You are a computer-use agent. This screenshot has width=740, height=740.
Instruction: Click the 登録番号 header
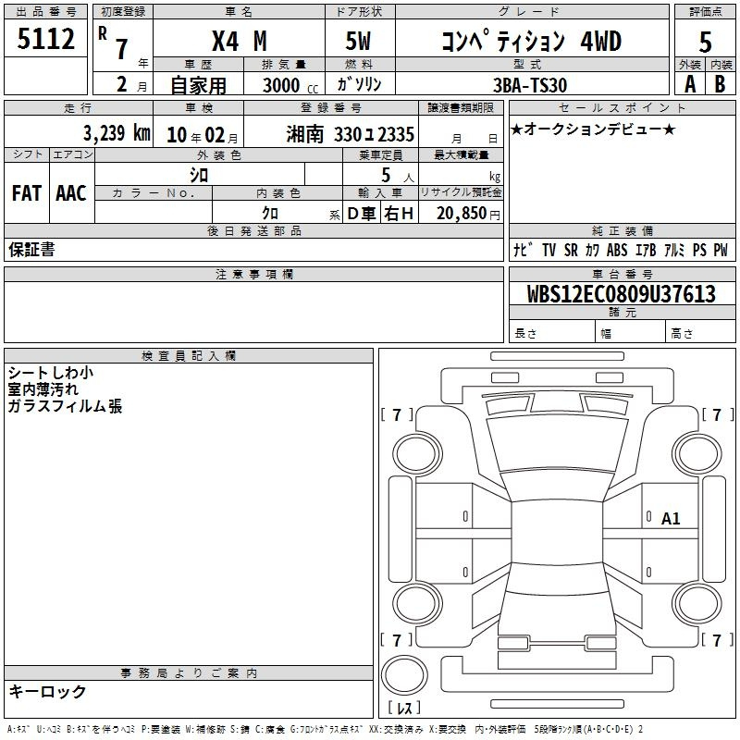click(331, 107)
